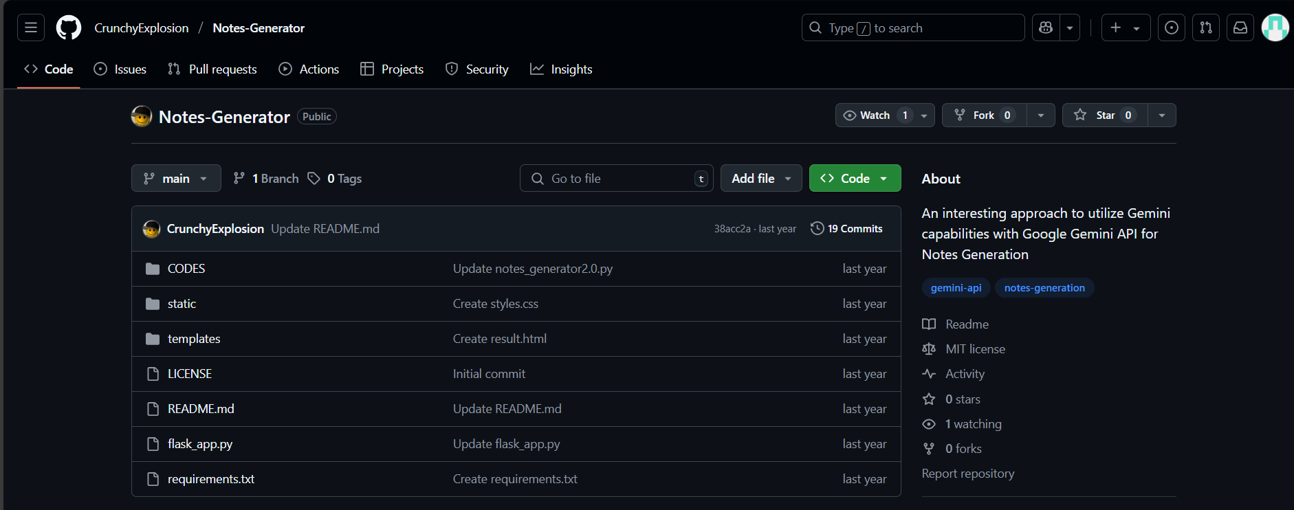
Task: Open the issues icon in top header
Action: [1172, 27]
